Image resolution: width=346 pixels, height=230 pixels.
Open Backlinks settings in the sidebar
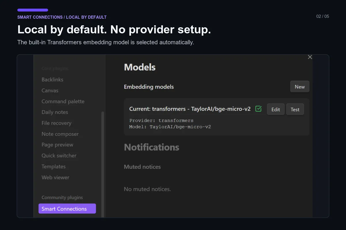(52, 80)
